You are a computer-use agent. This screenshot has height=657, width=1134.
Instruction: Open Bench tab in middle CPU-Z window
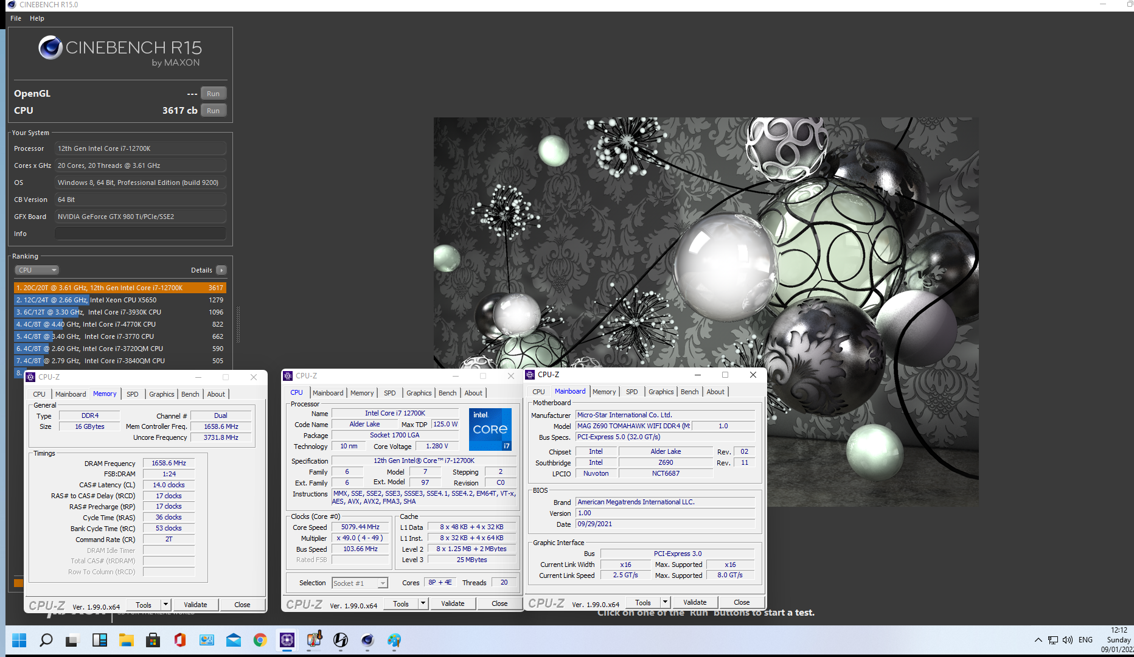click(448, 393)
